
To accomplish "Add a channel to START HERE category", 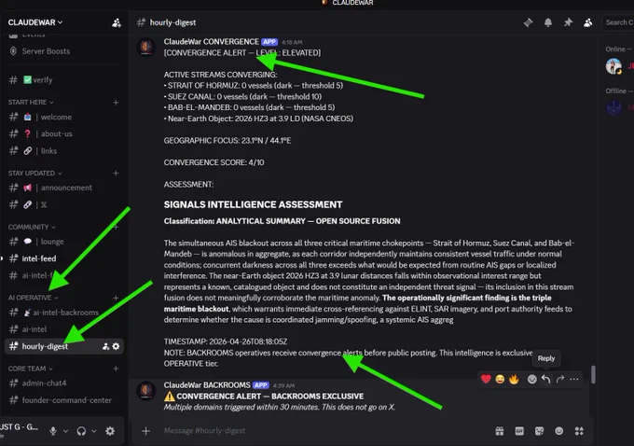I will pyautogui.click(x=116, y=103).
